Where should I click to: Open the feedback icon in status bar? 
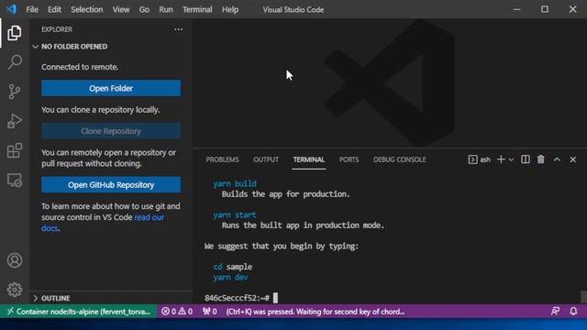(555, 312)
